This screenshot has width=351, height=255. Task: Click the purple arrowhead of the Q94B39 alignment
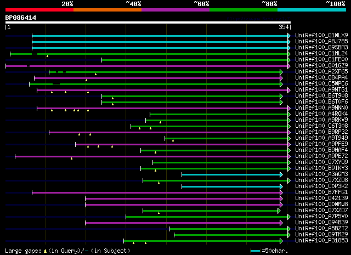pyautogui.click(x=281, y=223)
